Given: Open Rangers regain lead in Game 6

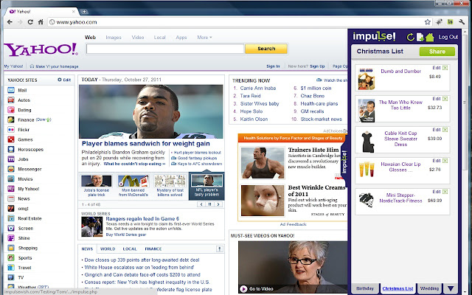Looking at the screenshot, I should pyautogui.click(x=142, y=218).
